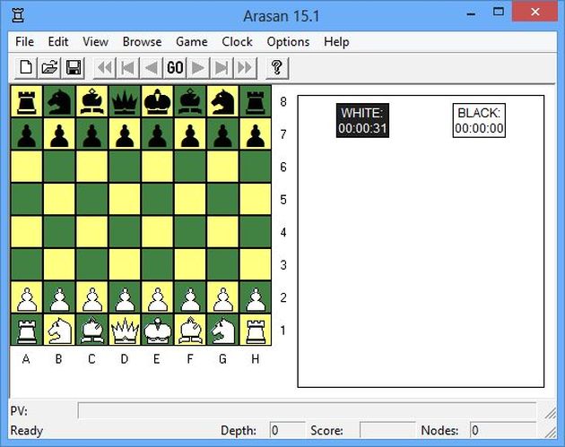This screenshot has width=565, height=447.
Task: Click the black queen on D8
Action: click(125, 100)
